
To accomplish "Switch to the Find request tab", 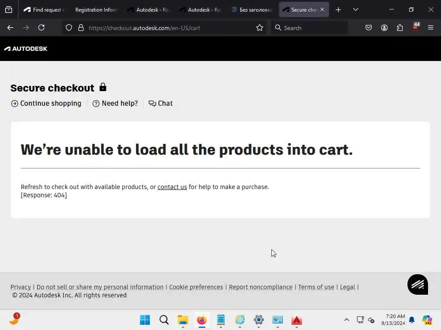I will pyautogui.click(x=43, y=9).
